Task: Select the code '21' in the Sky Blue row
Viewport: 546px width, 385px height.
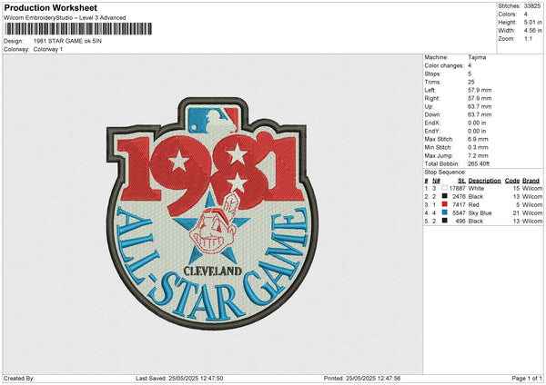Action: [516, 213]
